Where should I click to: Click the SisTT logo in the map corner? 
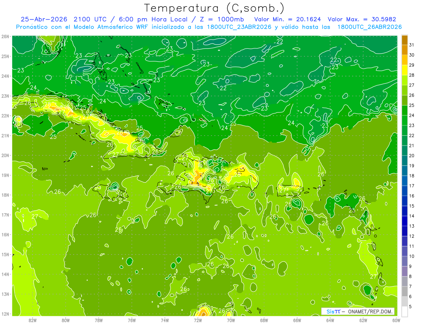(x=333, y=311)
